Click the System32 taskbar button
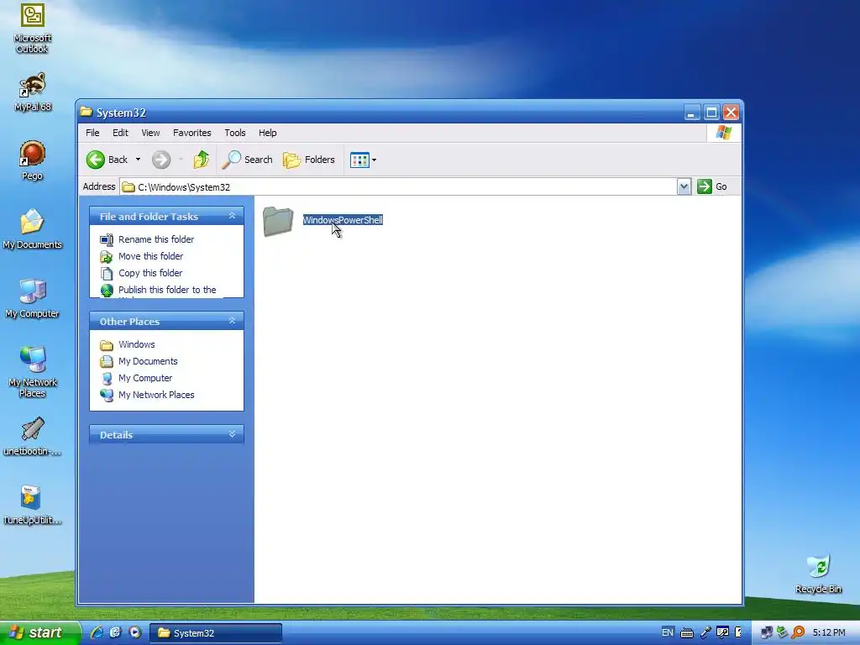Viewport: 860px width, 645px height. click(x=216, y=633)
